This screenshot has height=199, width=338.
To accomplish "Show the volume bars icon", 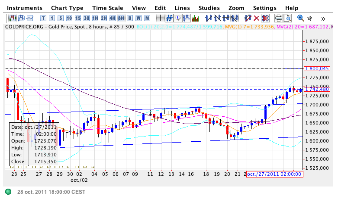I will point(195,18).
